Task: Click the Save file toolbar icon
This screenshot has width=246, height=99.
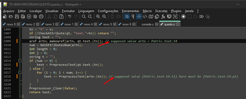Action: [x=17, y=16]
